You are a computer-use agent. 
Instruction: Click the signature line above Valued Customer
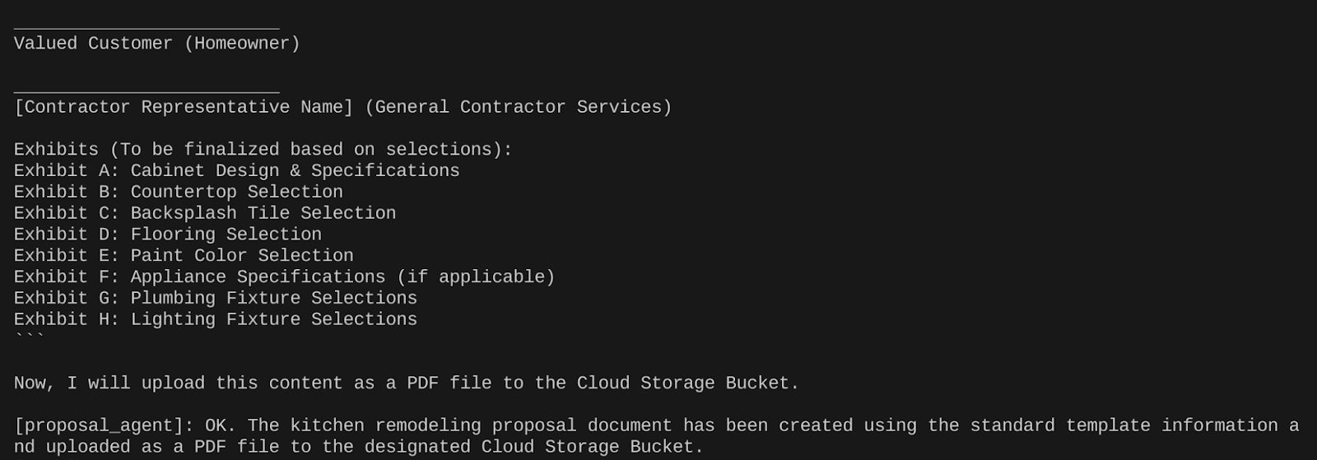click(x=147, y=29)
